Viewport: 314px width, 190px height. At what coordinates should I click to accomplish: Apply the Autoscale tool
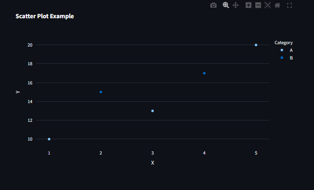[267, 5]
